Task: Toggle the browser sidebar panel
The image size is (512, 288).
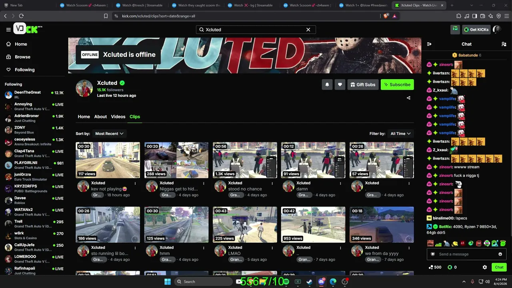Action: coord(474,16)
